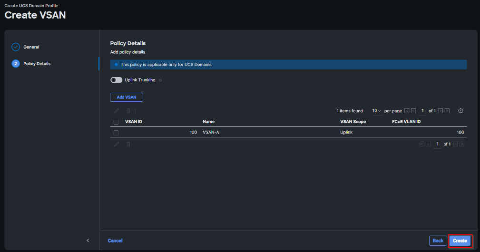
Task: Collapse the left steps sidebar
Action: click(x=88, y=241)
